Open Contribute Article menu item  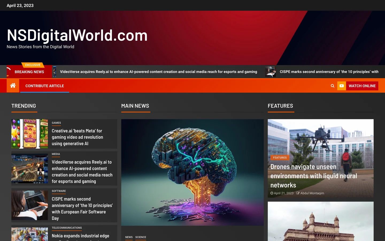45,86
